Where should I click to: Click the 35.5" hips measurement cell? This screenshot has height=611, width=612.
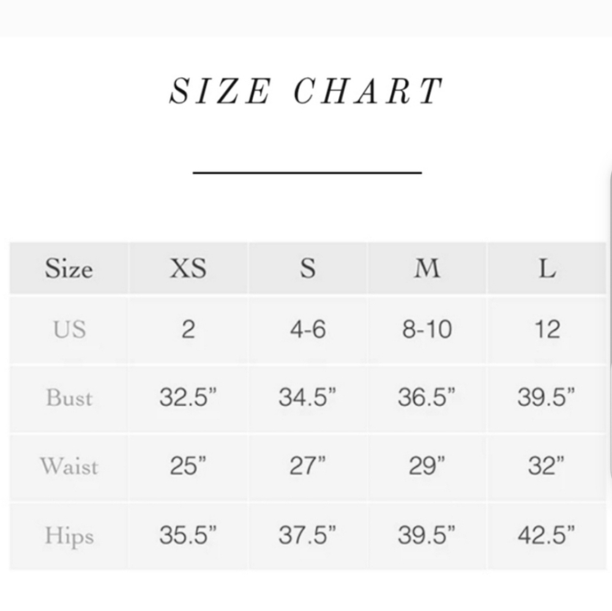pyautogui.click(x=188, y=536)
